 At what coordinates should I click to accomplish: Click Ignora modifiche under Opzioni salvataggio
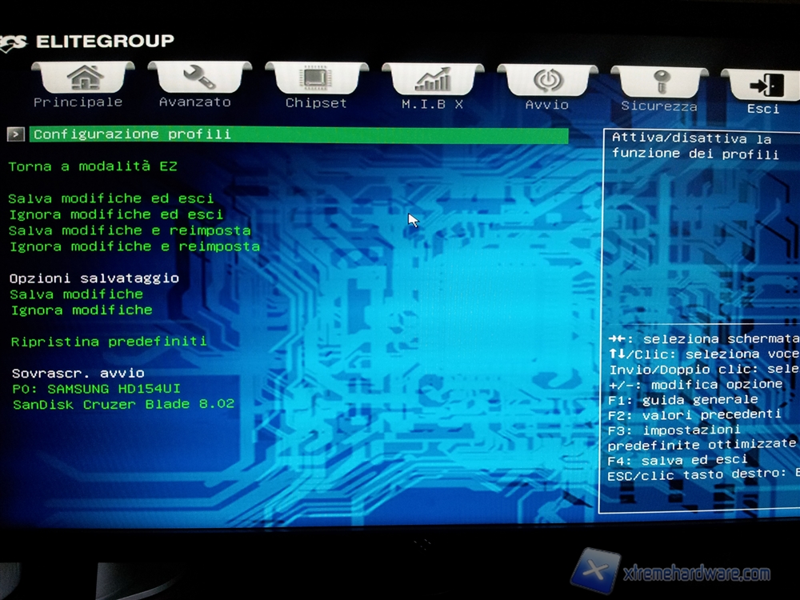pyautogui.click(x=82, y=310)
